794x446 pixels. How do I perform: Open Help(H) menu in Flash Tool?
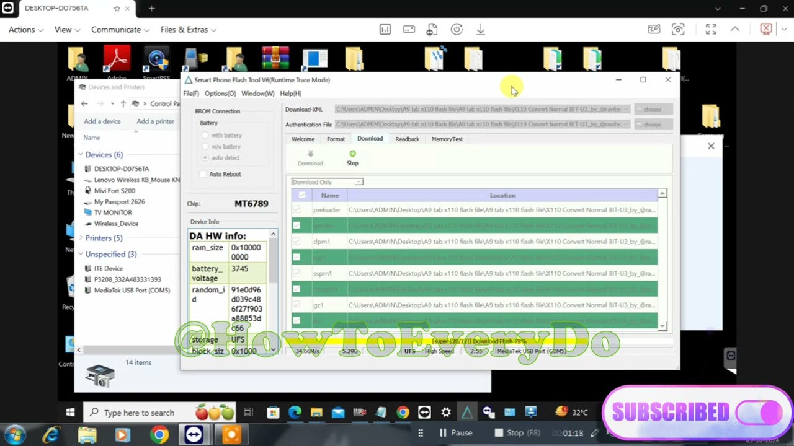pos(290,94)
